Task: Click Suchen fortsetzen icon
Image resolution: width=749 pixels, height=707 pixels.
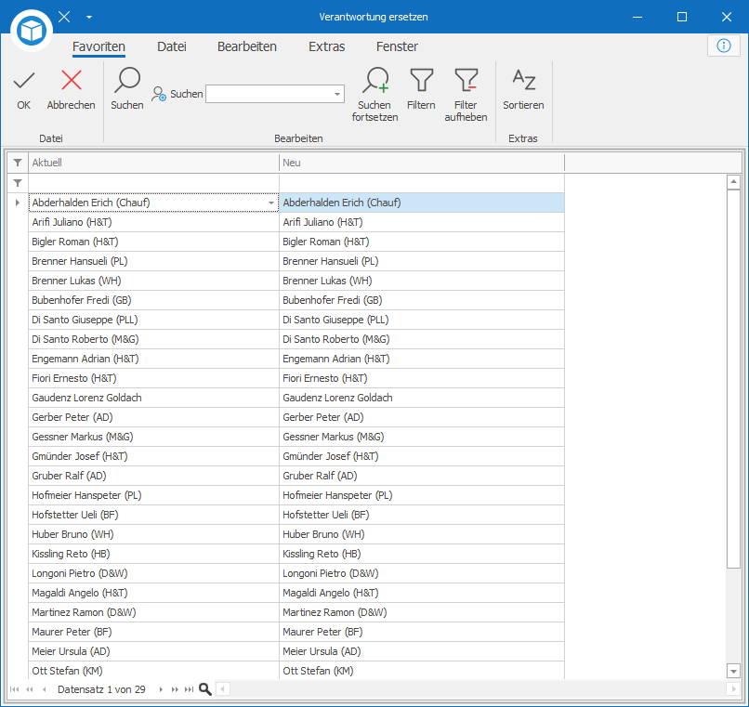Action: point(375,80)
